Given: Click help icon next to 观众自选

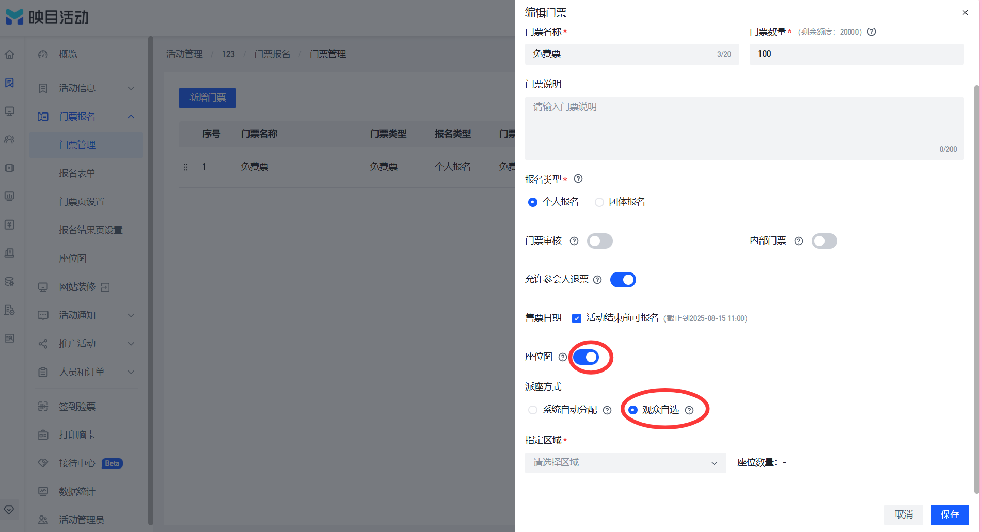Looking at the screenshot, I should 689,410.
